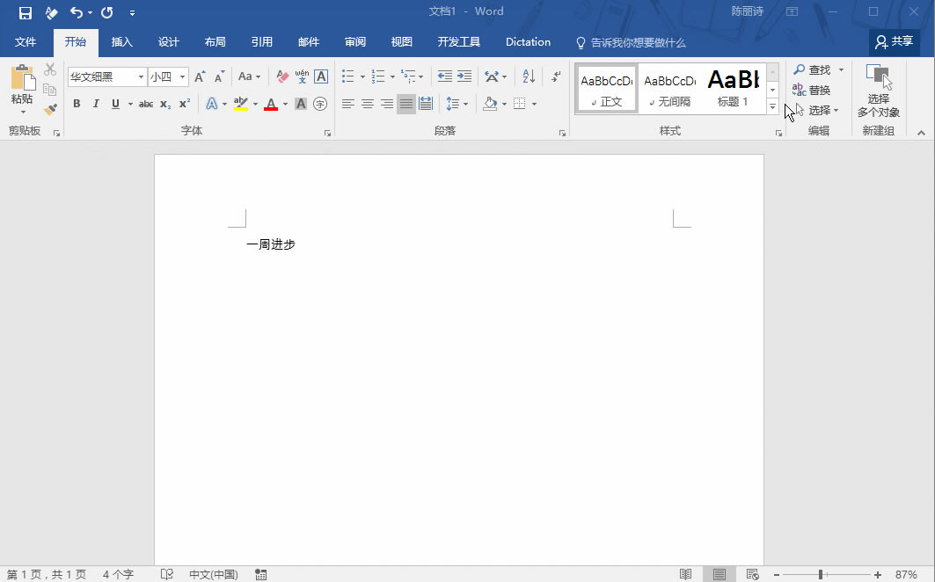Show or hide paragraph marks
Screen dimensions: 935x582
point(556,76)
